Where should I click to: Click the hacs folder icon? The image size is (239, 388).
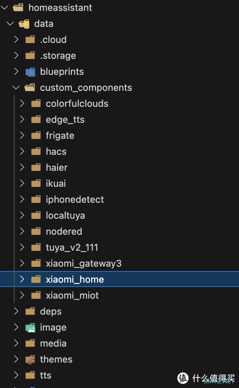coord(36,151)
